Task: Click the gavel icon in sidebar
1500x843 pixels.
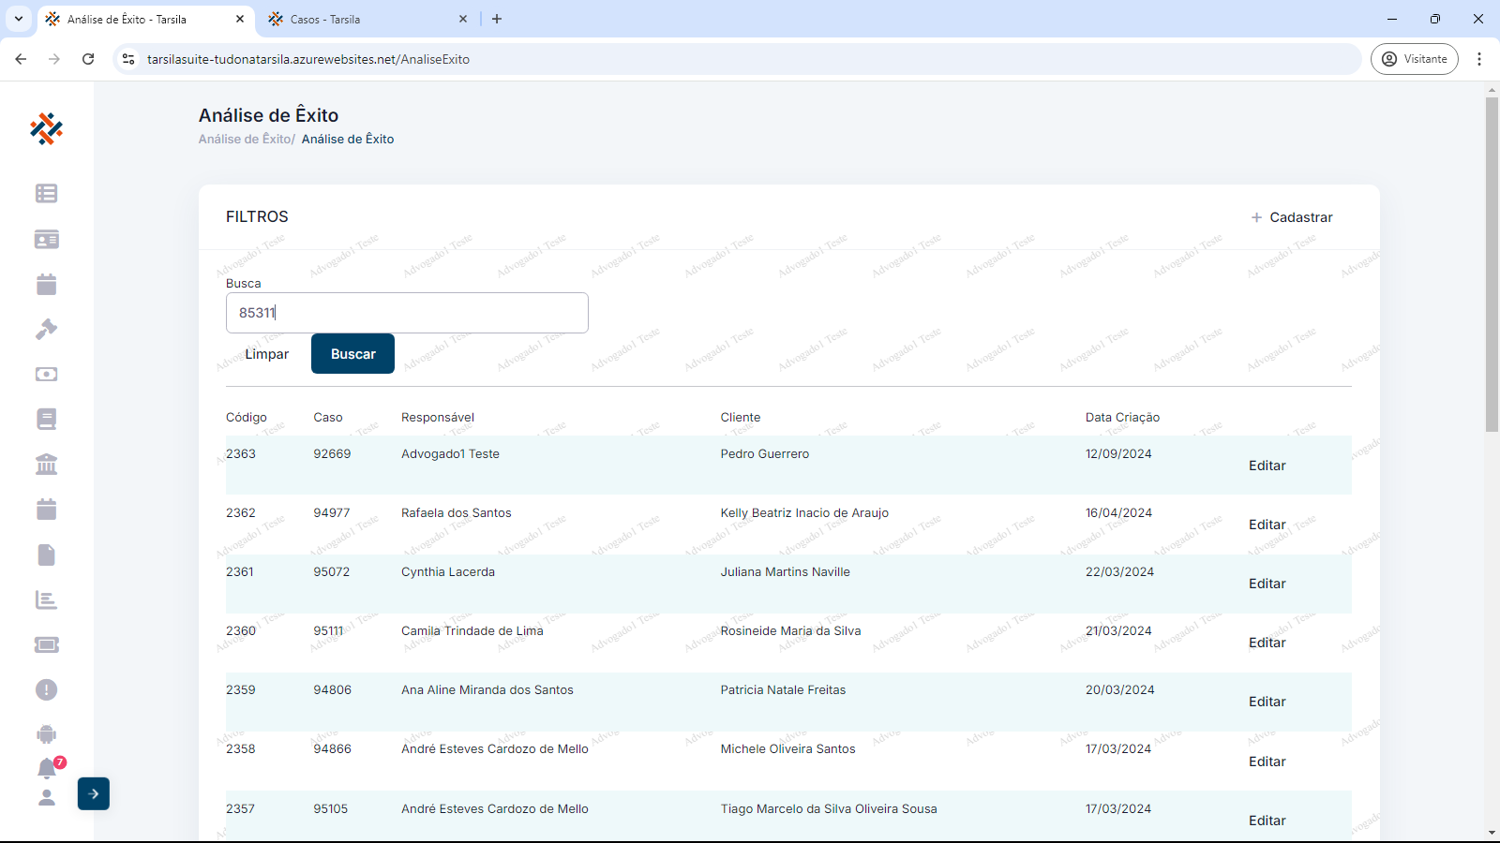Action: pyautogui.click(x=46, y=330)
